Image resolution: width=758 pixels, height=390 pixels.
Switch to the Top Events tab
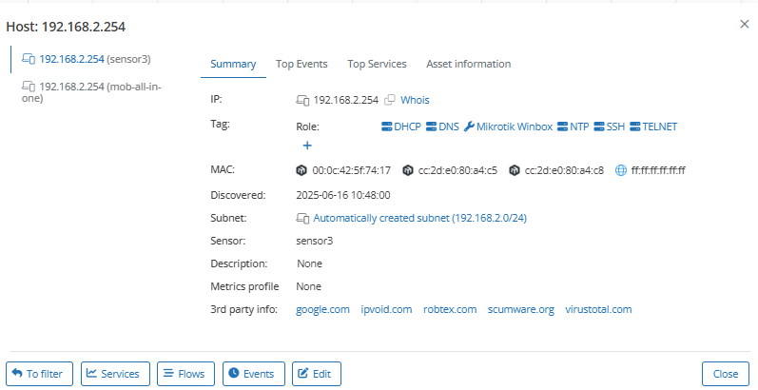tap(301, 64)
